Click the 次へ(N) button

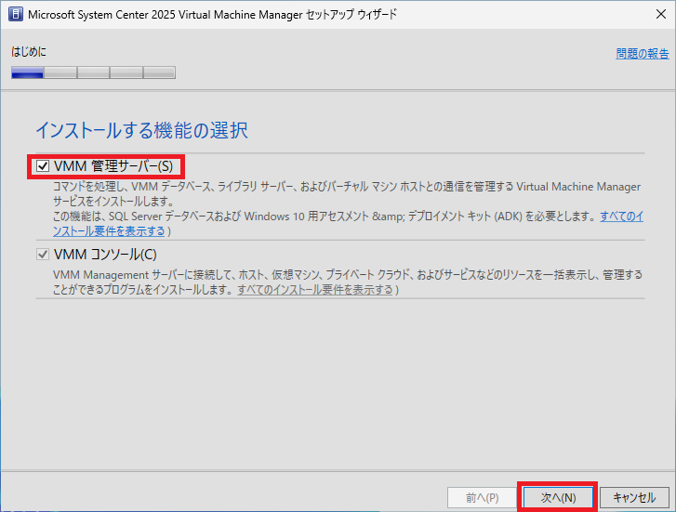pos(558,498)
